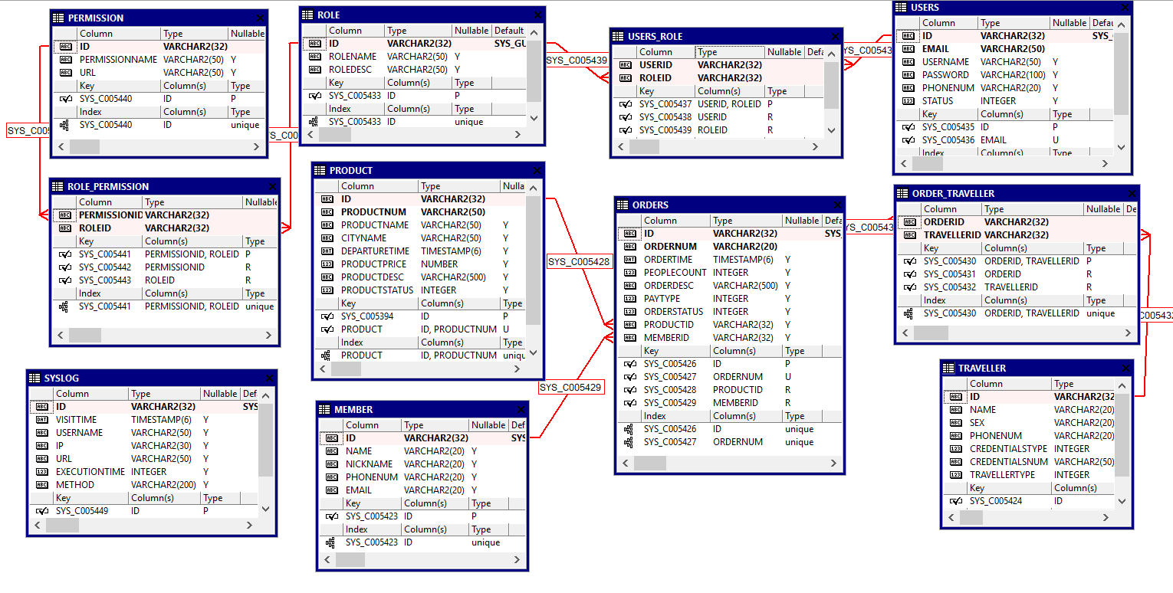1173x593 pixels.
Task: Click the 123 numeric icon beside PEOPLECOUNT in ORDERS
Action: tap(629, 273)
